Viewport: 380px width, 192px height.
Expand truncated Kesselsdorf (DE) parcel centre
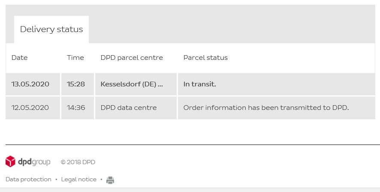(x=132, y=84)
